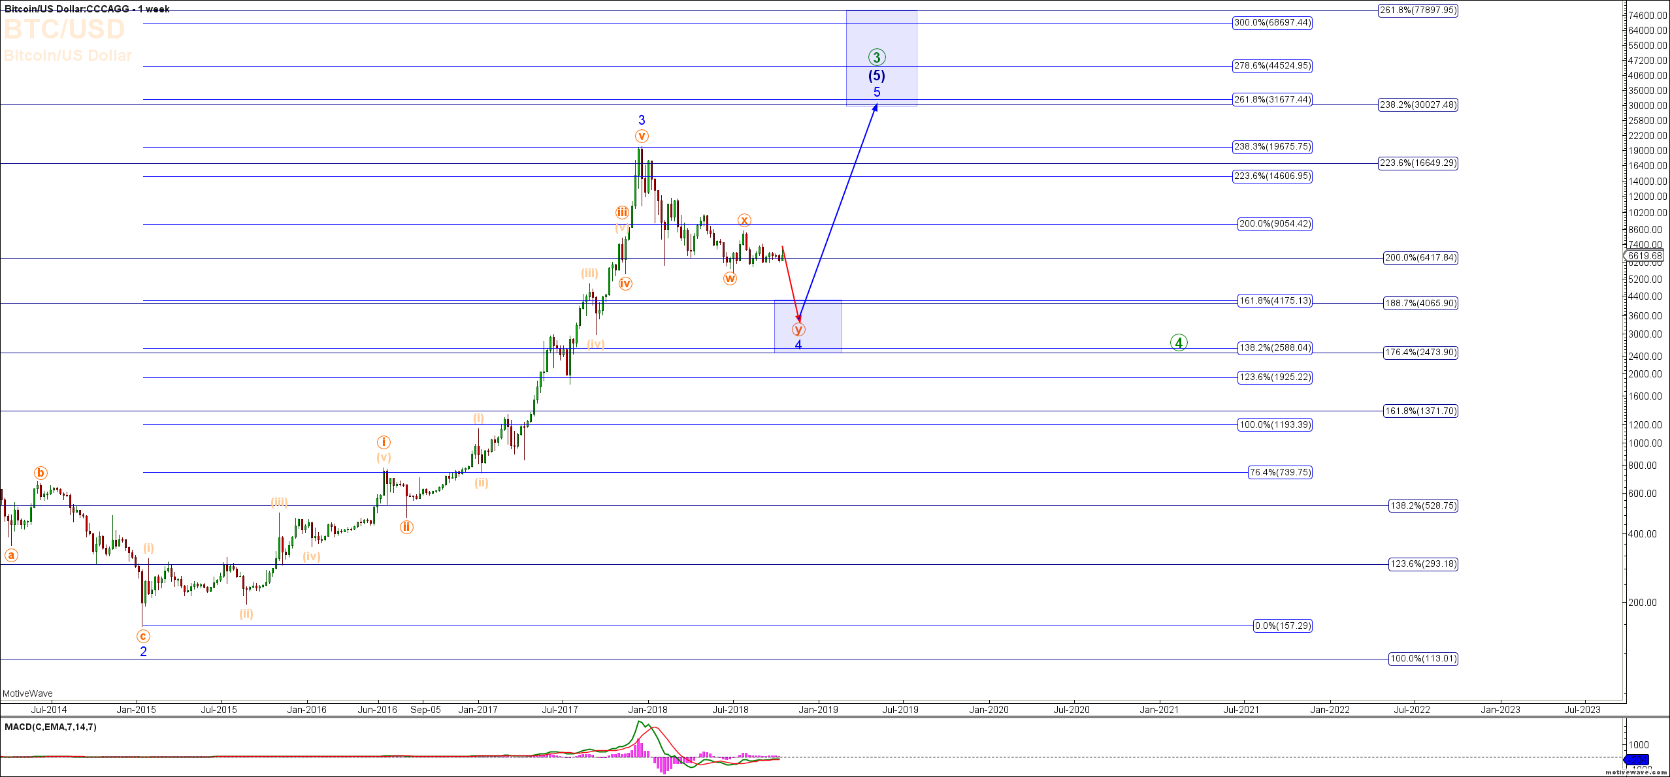The width and height of the screenshot is (1670, 777).
Task: Select the orange circled w wave marker
Action: 730,279
